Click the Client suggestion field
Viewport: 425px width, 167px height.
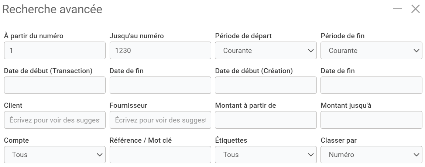55,120
